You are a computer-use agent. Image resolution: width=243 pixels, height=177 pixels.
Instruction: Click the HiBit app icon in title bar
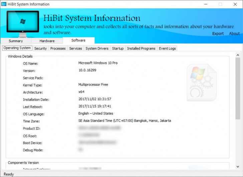coord(4,4)
